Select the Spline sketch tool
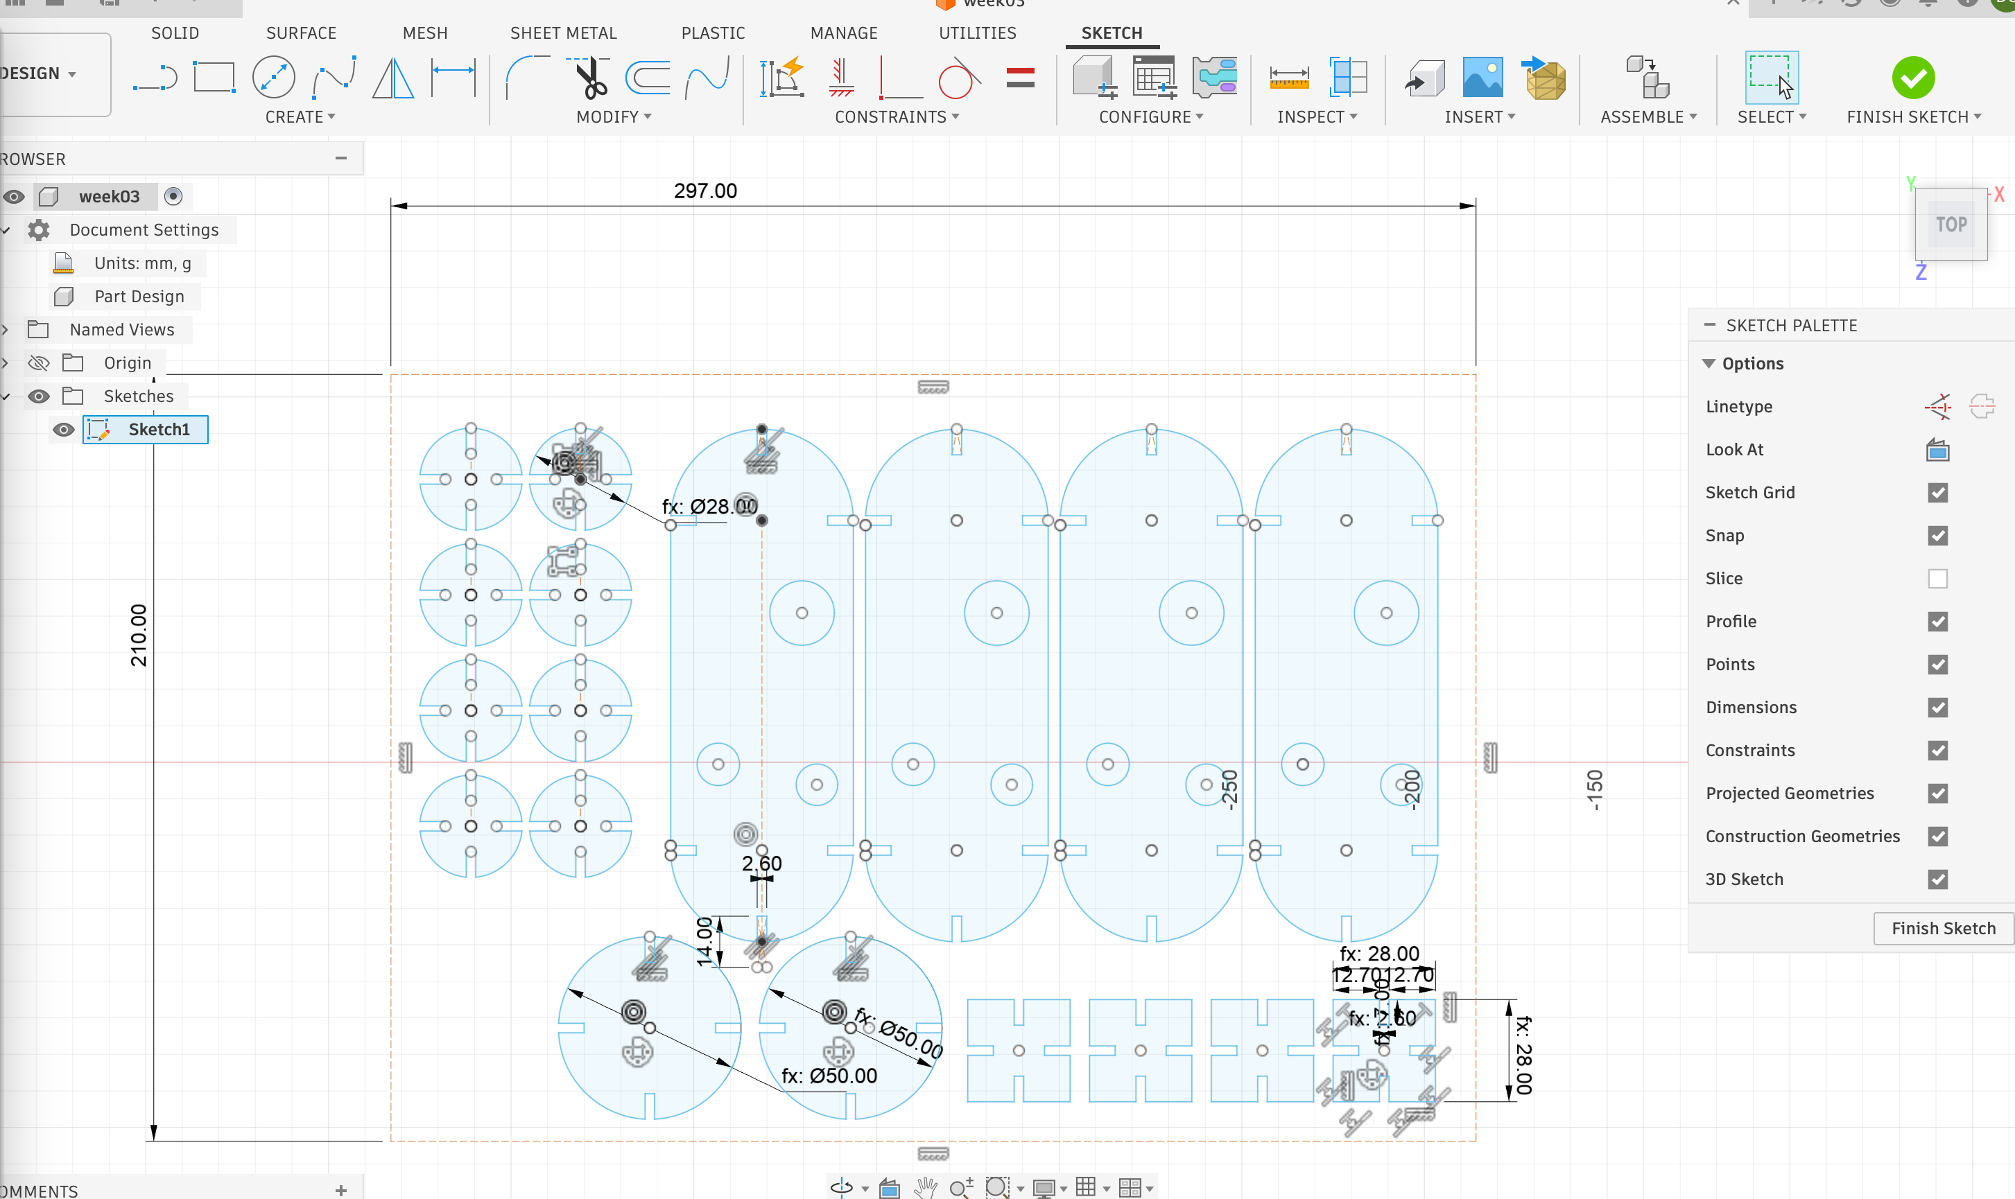 (335, 78)
